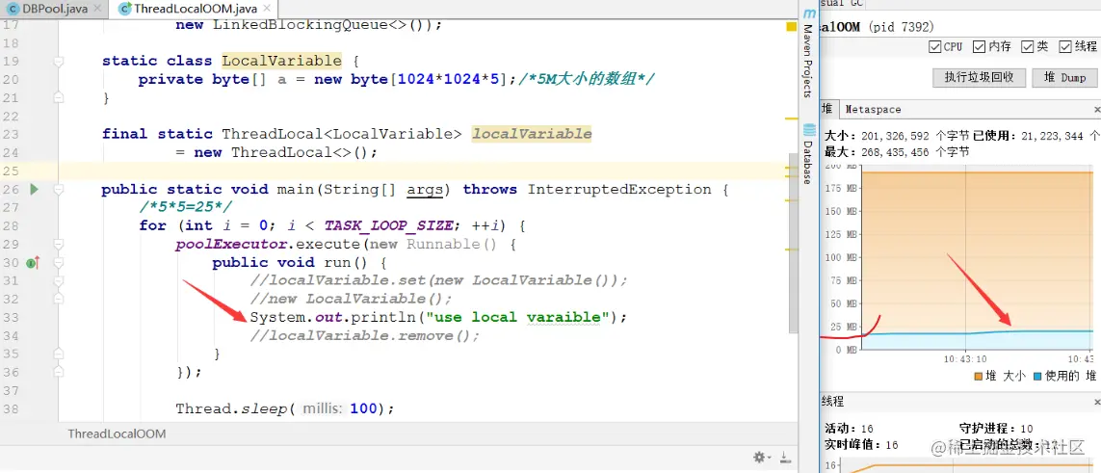
Task: Collapse the class closing fold marker at line 21
Action: (59, 97)
